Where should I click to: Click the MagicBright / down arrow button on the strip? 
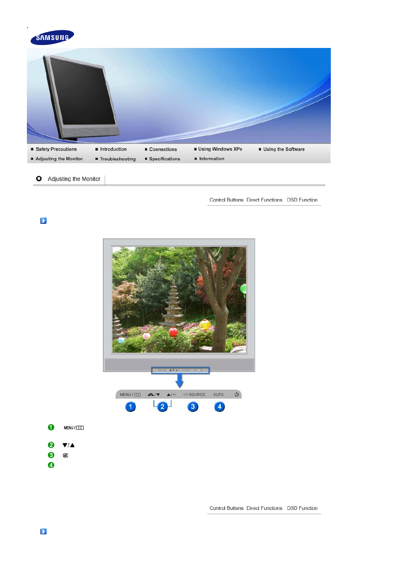(x=154, y=395)
